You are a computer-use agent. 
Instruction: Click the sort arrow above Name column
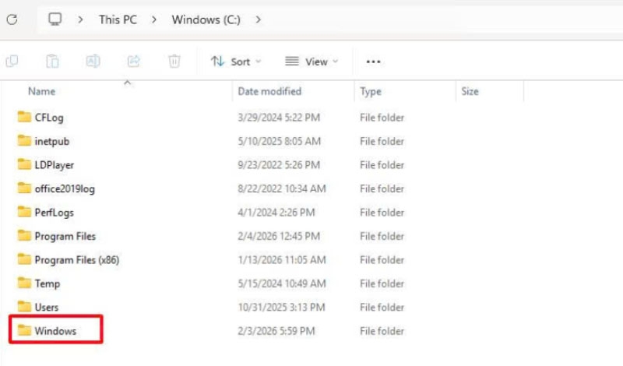(127, 83)
